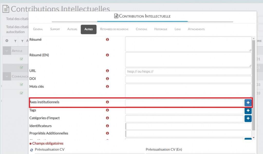Toggle first checkbox under Article group

click(22, 59)
